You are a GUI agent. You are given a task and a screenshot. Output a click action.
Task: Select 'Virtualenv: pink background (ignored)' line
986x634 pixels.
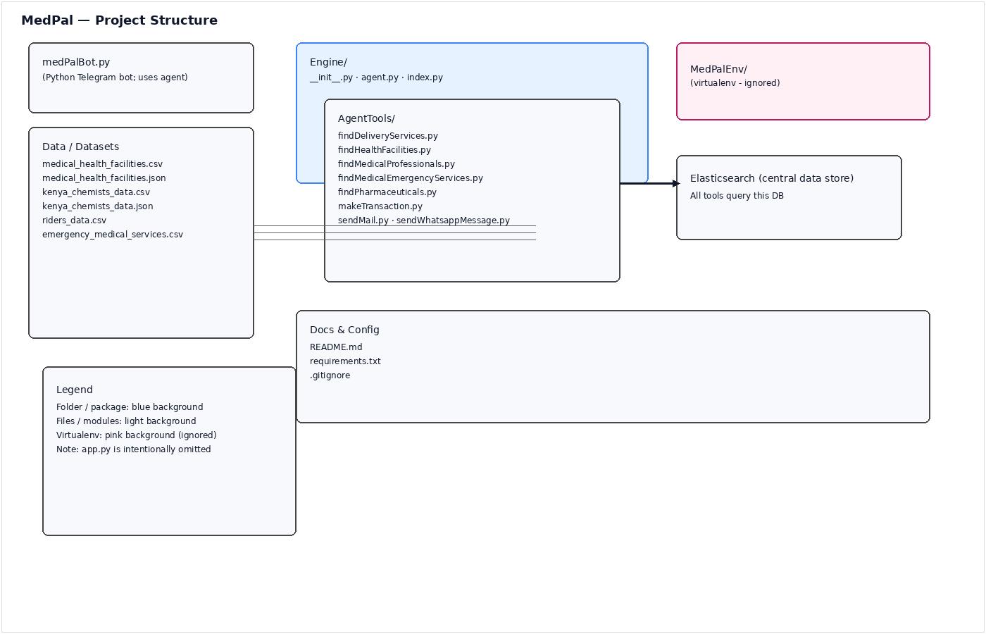[137, 435]
